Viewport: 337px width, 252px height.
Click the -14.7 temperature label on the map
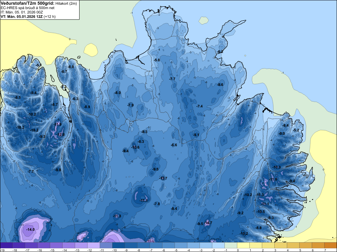(208, 223)
